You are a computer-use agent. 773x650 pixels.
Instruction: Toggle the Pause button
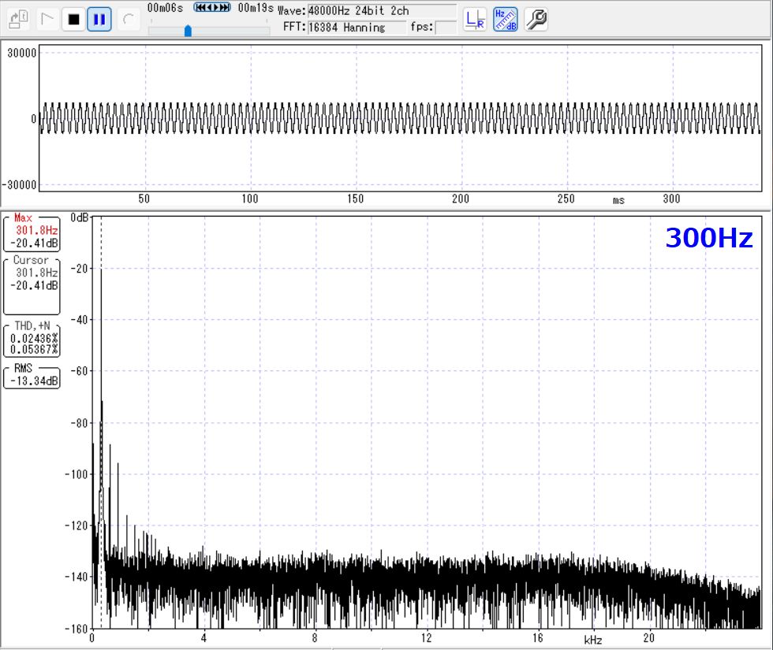click(x=99, y=19)
